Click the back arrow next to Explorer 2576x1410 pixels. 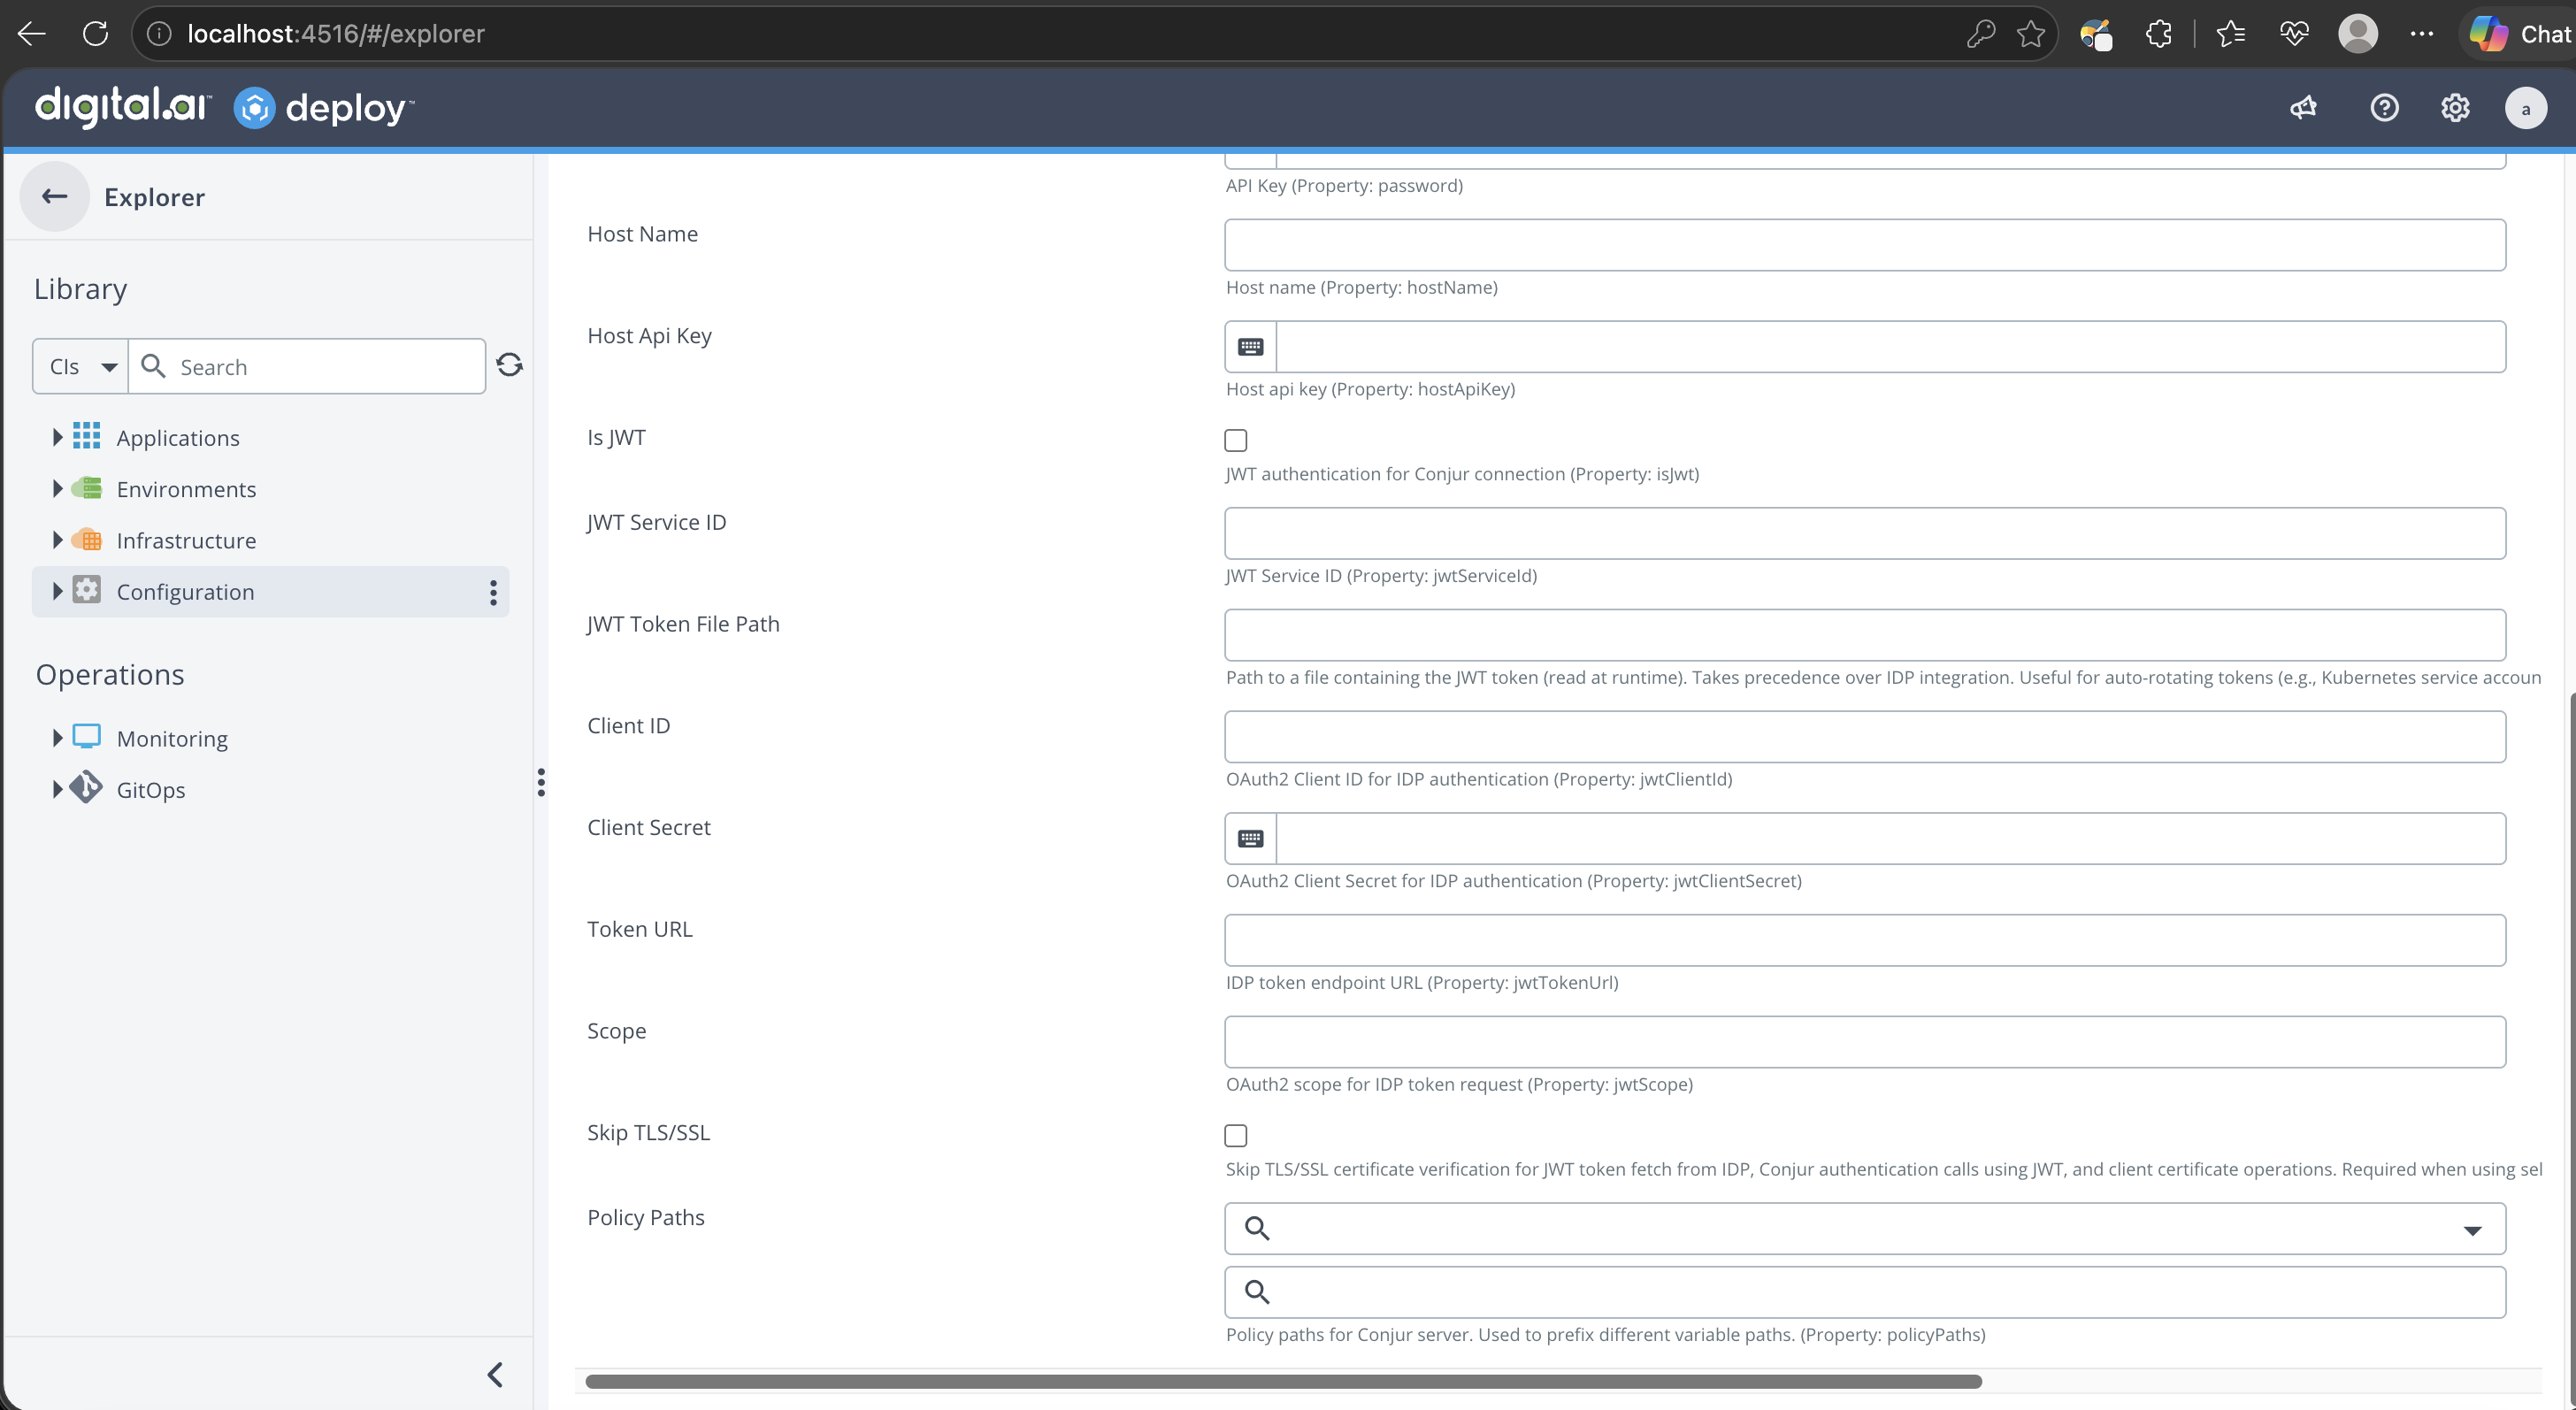tap(55, 197)
